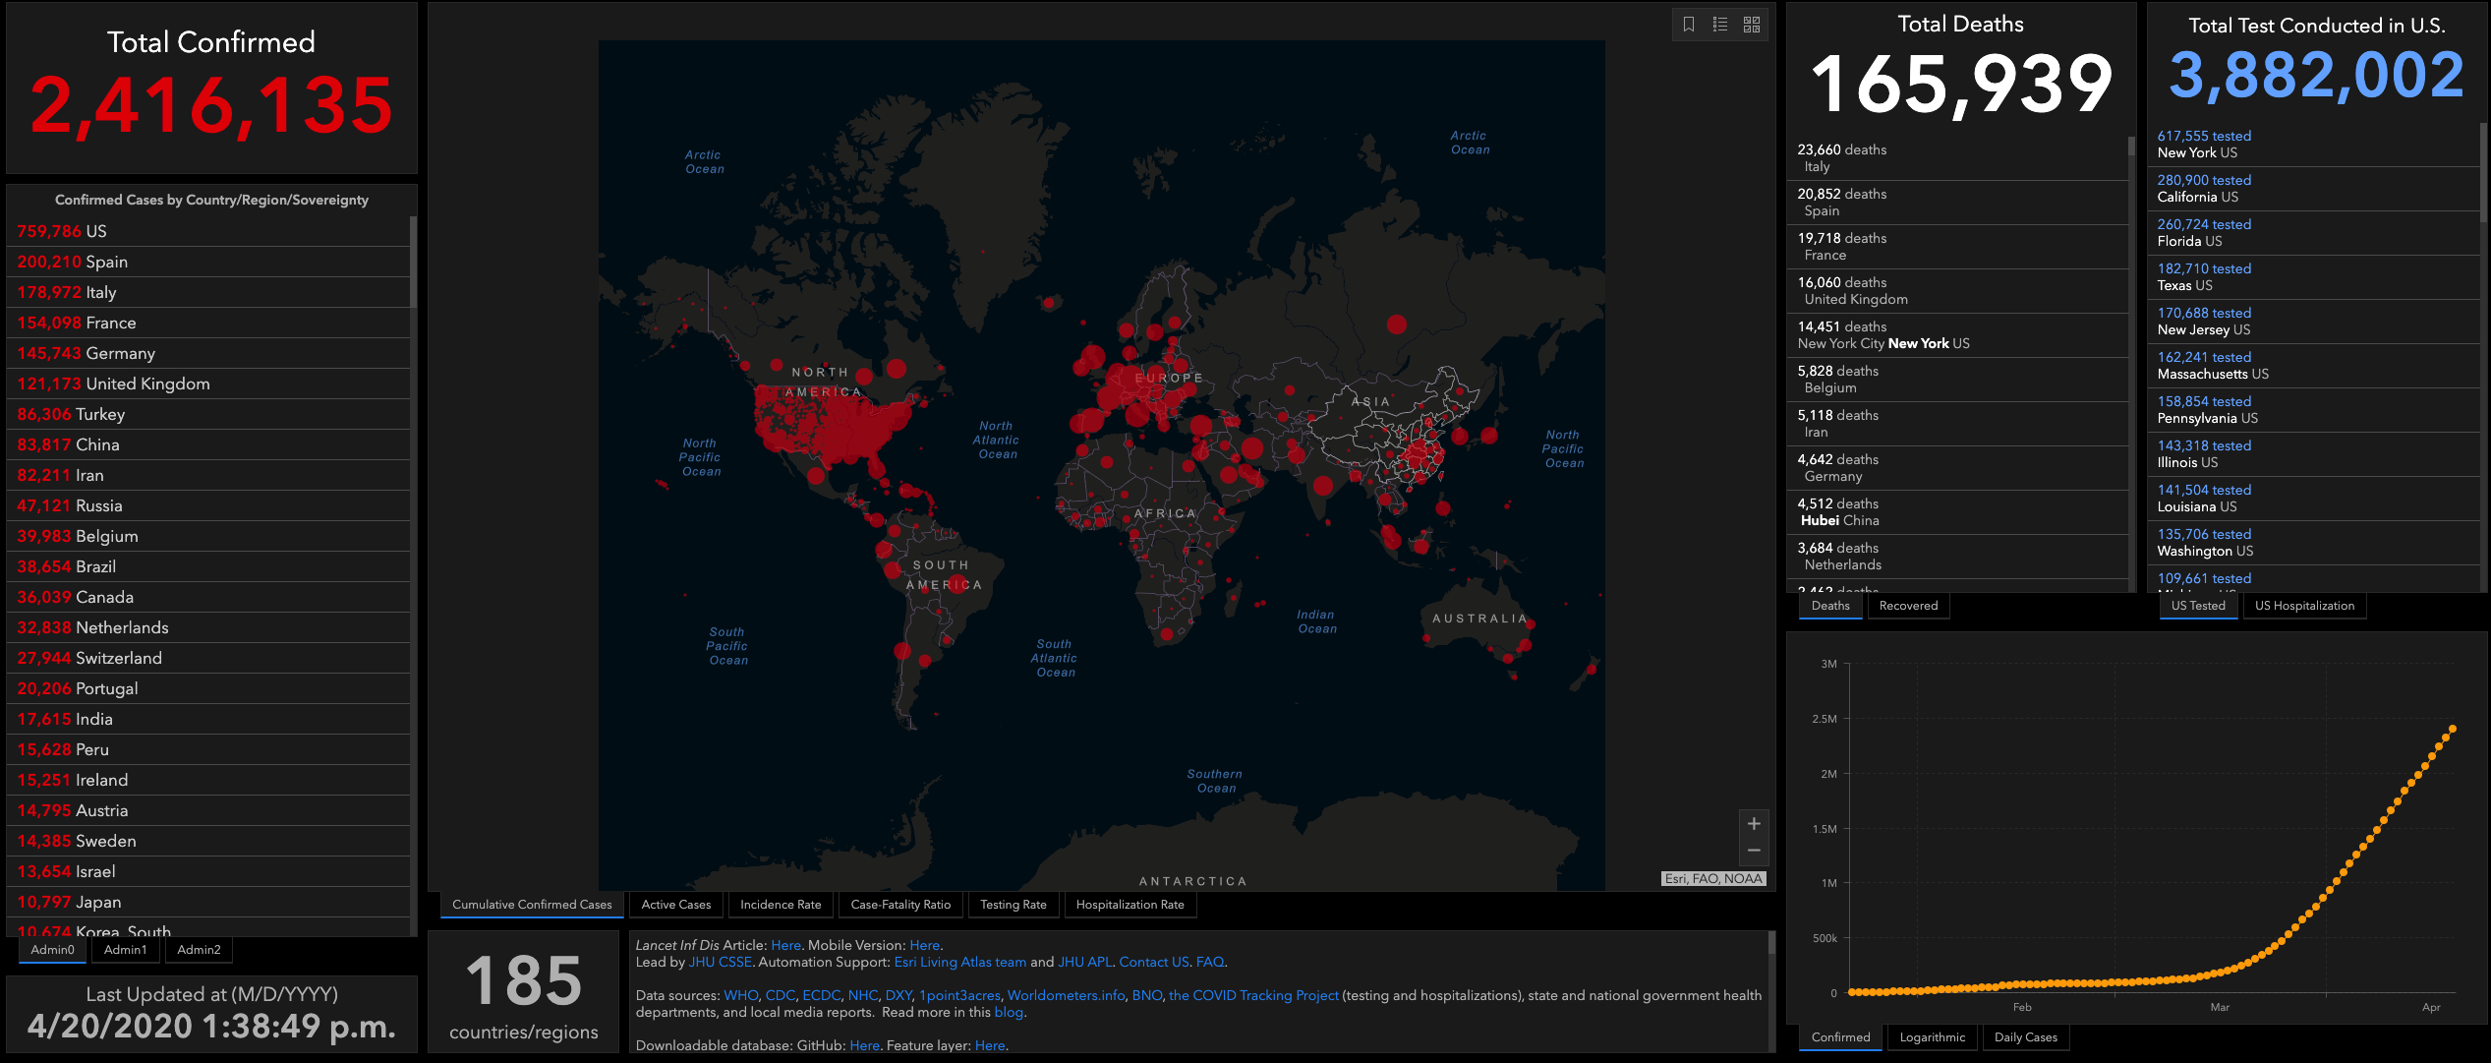Open the FAQ link
Viewport: 2491px width, 1063px height.
tap(1210, 963)
